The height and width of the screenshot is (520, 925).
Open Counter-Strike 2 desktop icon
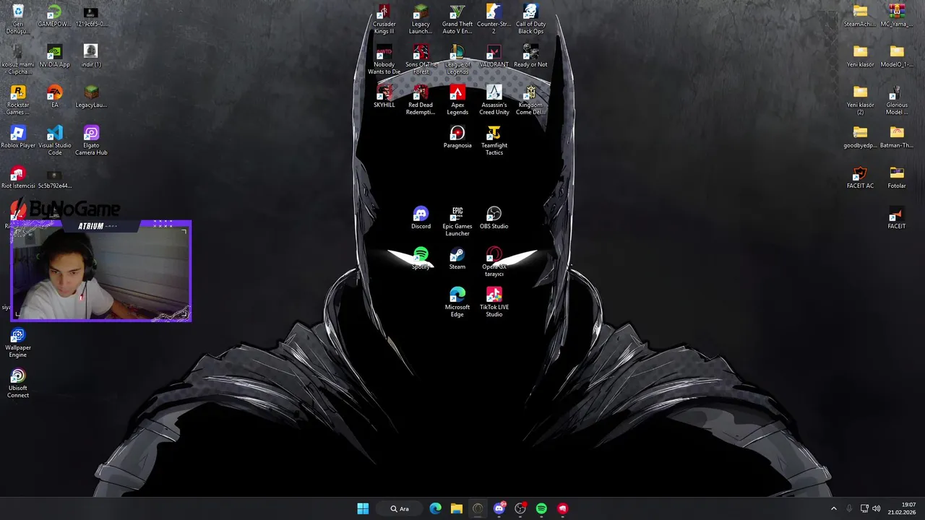click(x=494, y=19)
